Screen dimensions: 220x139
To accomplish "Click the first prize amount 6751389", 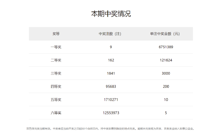I will click(166, 47).
